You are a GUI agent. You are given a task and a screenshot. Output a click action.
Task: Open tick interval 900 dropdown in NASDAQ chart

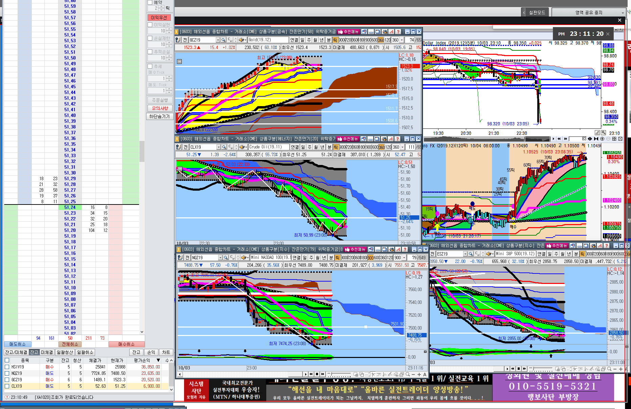tap(404, 258)
